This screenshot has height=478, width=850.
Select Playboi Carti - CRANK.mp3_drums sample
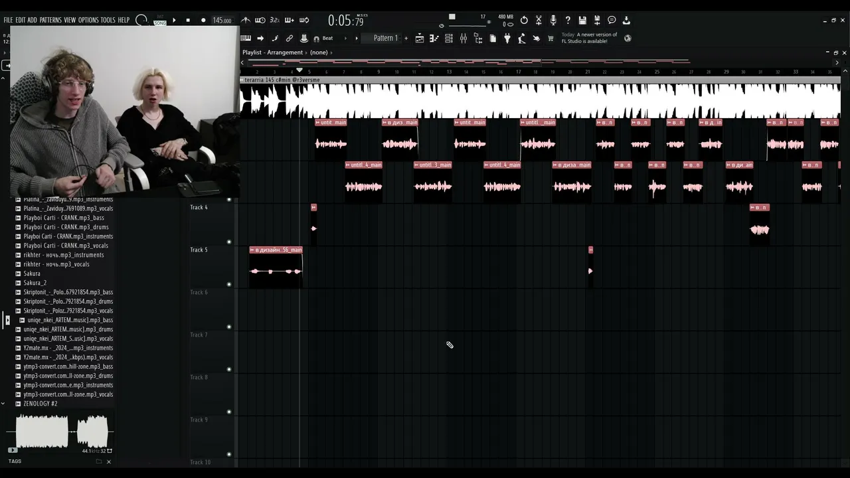pyautogui.click(x=66, y=227)
